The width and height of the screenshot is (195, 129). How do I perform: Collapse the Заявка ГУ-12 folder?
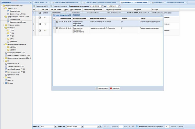tap(4, 8)
